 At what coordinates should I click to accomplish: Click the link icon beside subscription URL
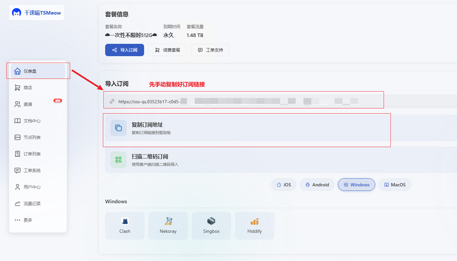click(x=112, y=101)
